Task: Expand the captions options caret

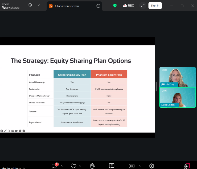Action: coord(140,166)
